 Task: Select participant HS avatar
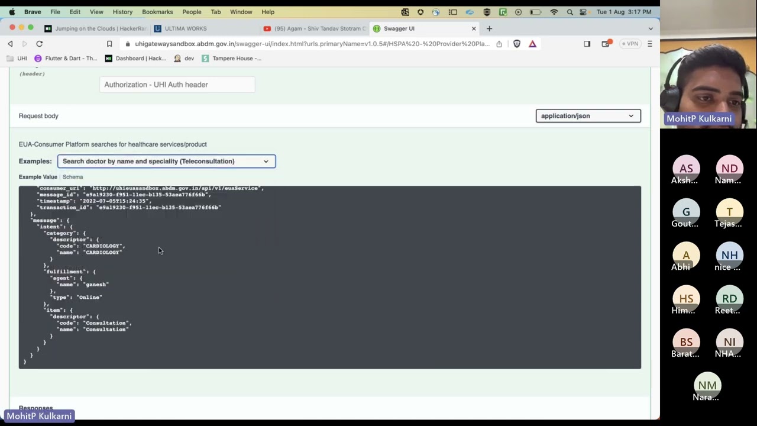click(x=686, y=299)
